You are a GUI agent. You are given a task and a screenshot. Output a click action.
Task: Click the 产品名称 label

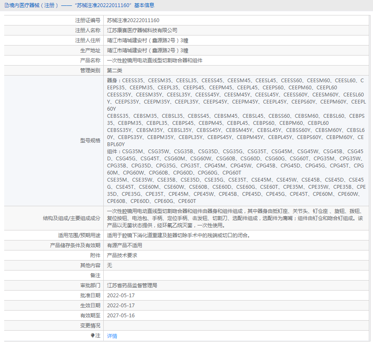click(x=90, y=61)
